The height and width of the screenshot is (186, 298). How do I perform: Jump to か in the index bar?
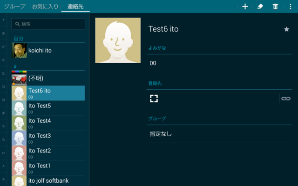[3, 46]
